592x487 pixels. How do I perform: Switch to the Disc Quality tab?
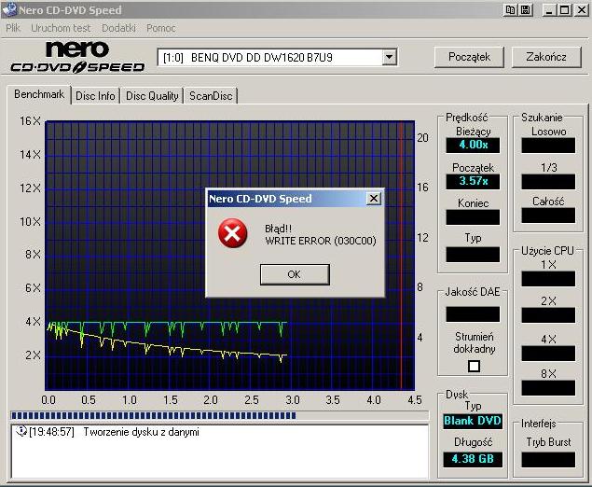point(152,96)
